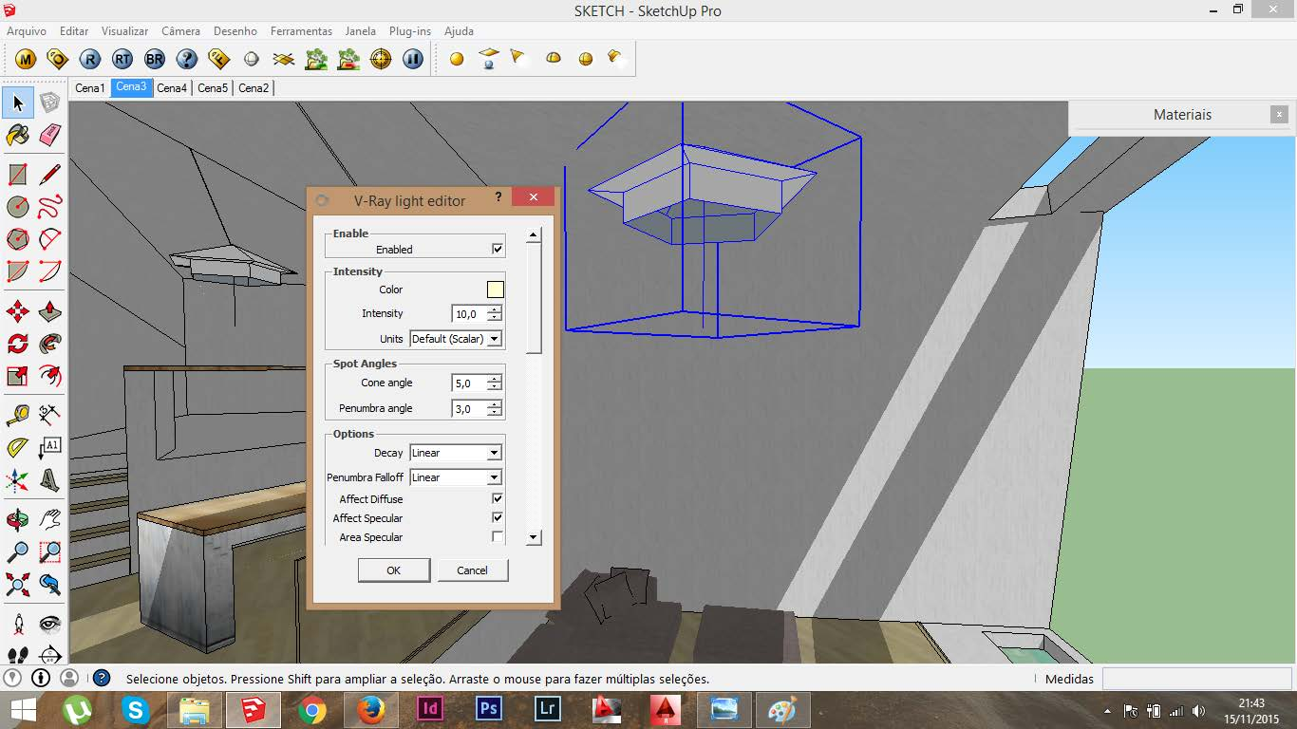1297x729 pixels.
Task: Click the V-Ray infinite plane icon
Action: pyautogui.click(x=284, y=59)
